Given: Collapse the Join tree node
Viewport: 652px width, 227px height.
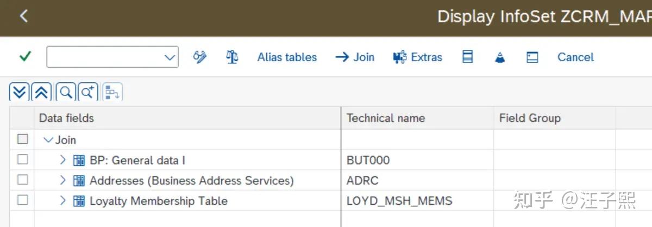Looking at the screenshot, I should (x=48, y=140).
